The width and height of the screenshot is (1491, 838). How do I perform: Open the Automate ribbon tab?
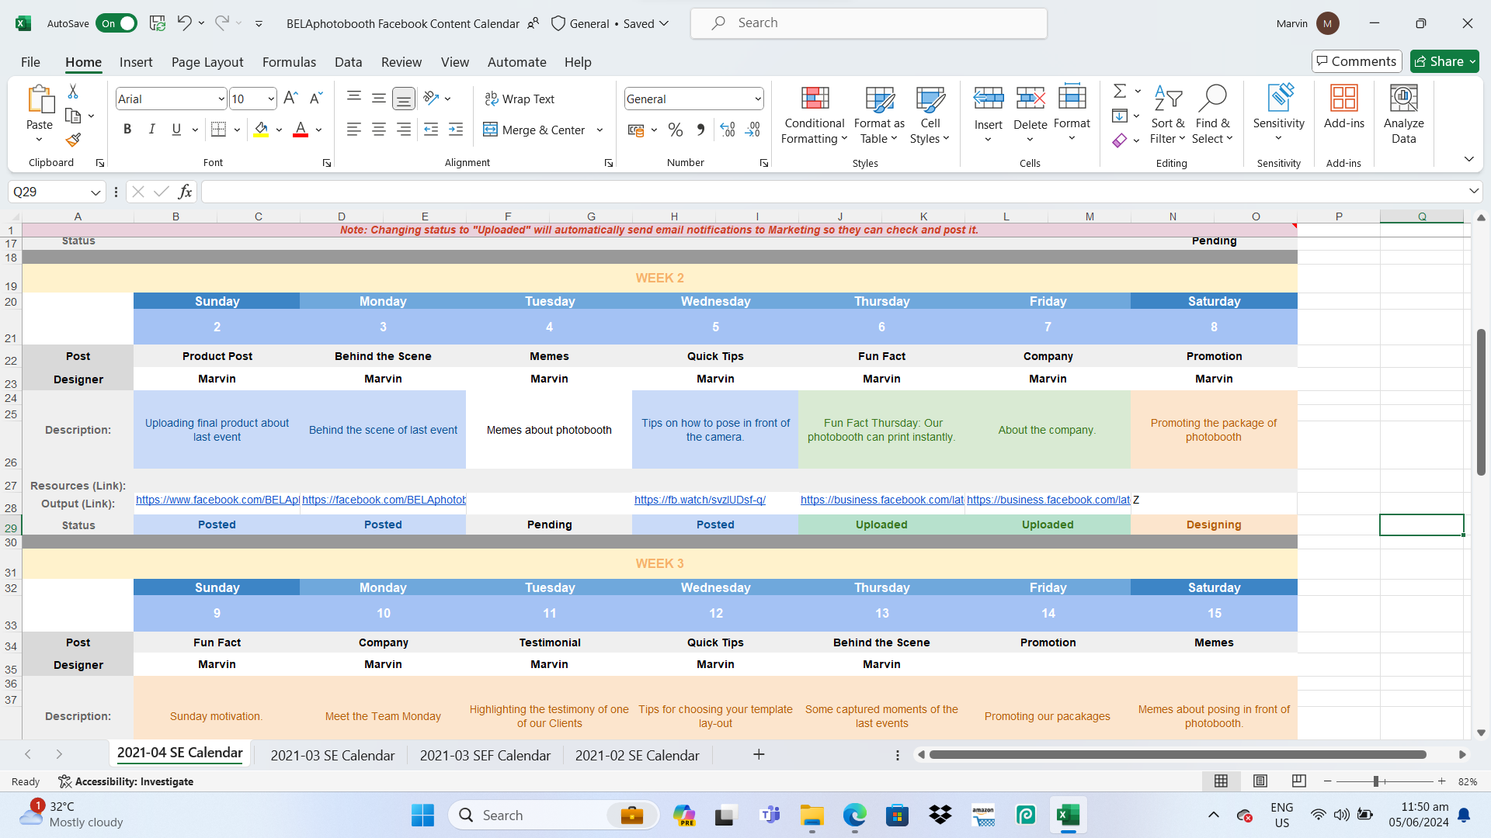[516, 62]
